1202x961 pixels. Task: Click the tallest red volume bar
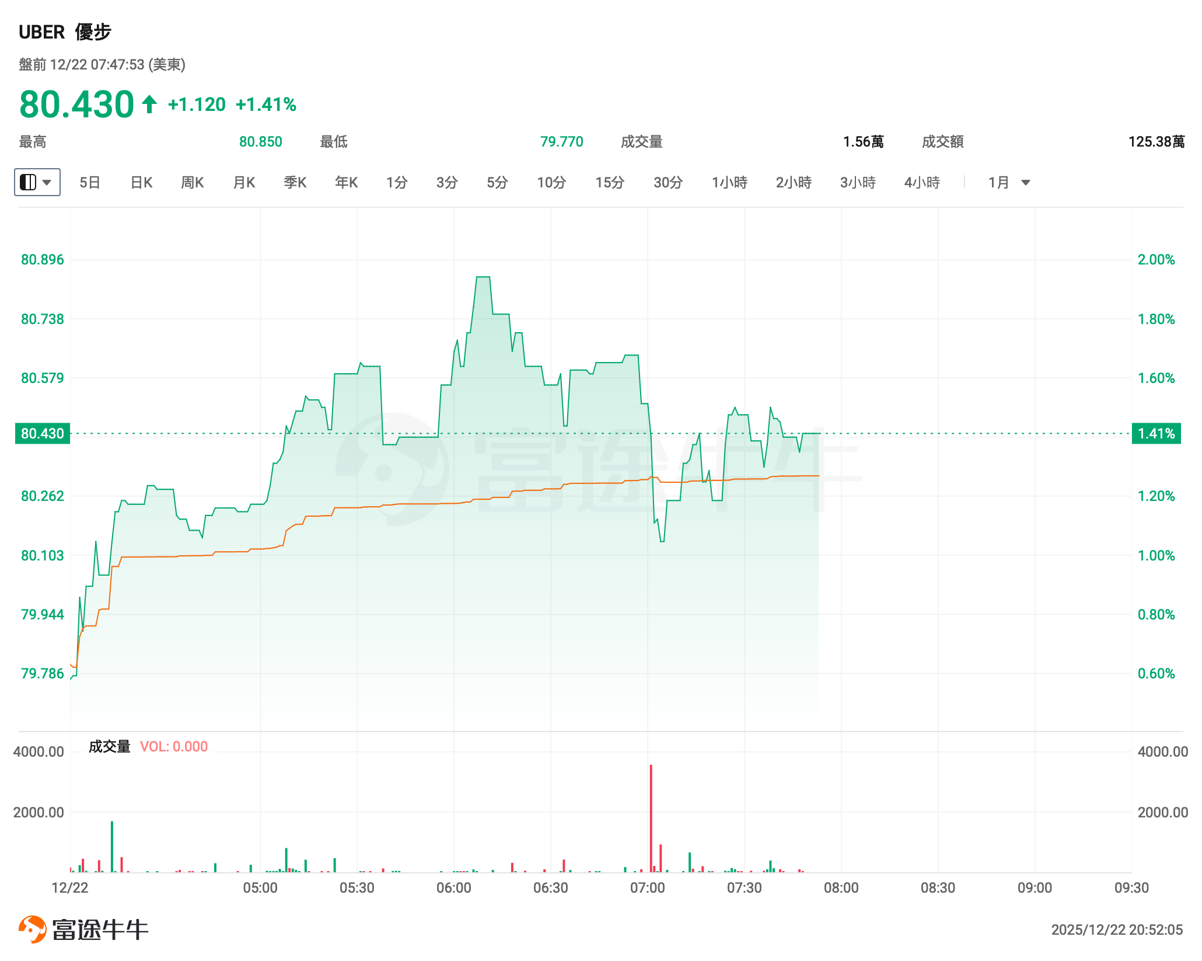[x=651, y=817]
